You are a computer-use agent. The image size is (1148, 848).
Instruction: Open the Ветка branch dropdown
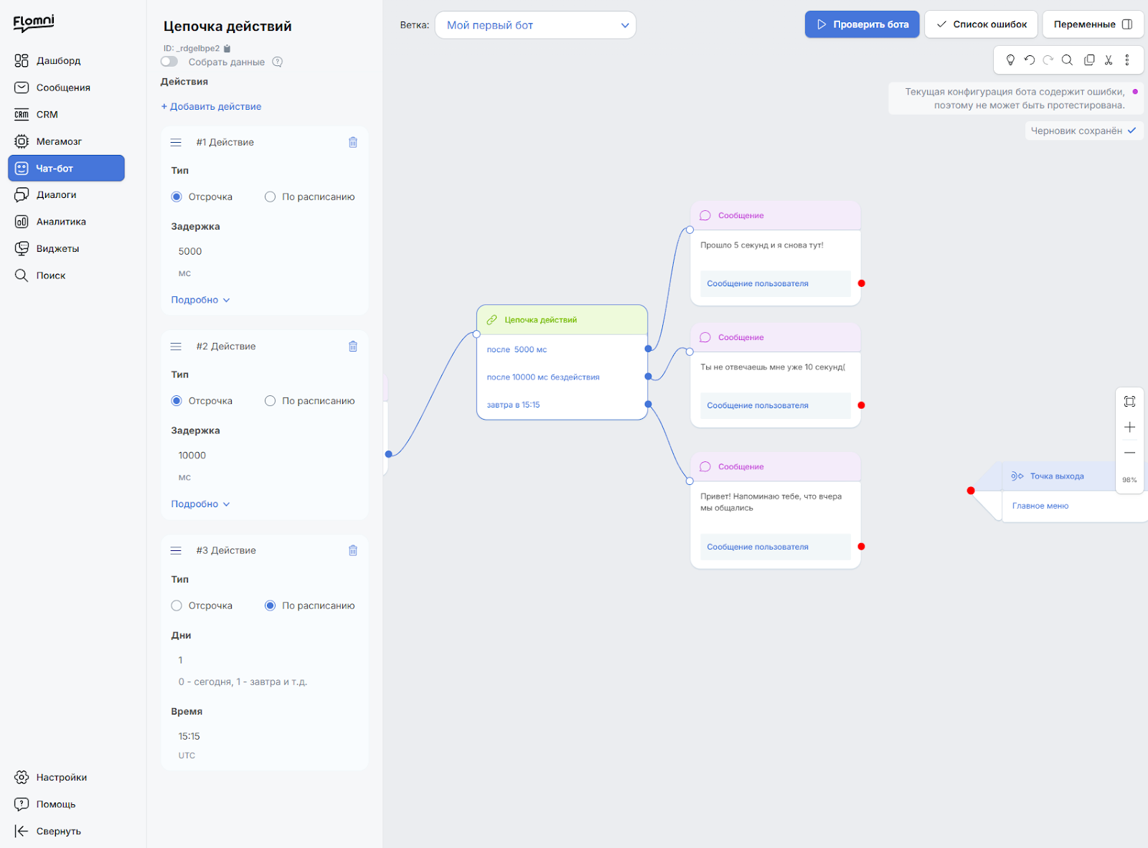pyautogui.click(x=535, y=25)
